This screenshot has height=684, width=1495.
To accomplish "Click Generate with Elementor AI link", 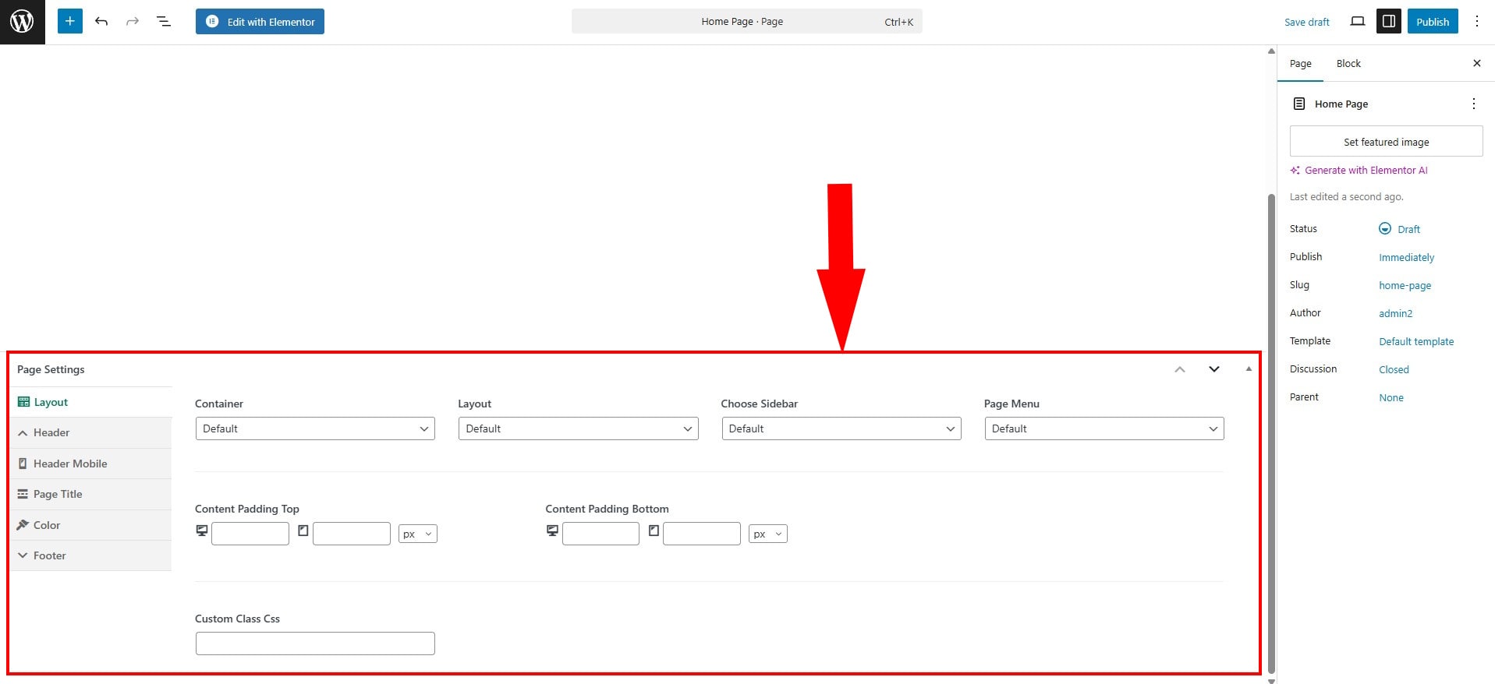I will click(x=1366, y=171).
